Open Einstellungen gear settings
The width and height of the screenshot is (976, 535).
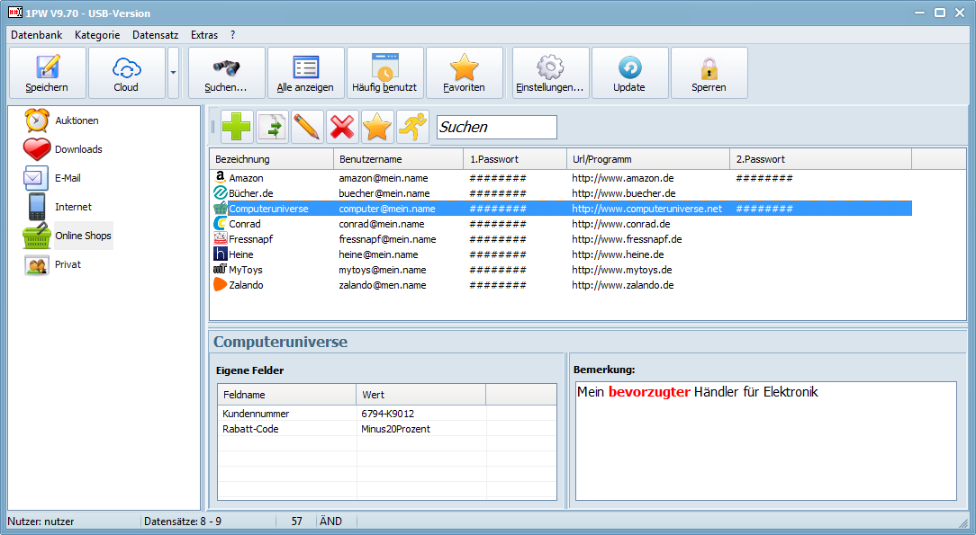[550, 74]
